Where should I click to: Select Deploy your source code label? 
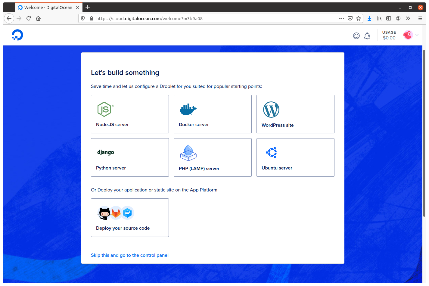pos(123,228)
